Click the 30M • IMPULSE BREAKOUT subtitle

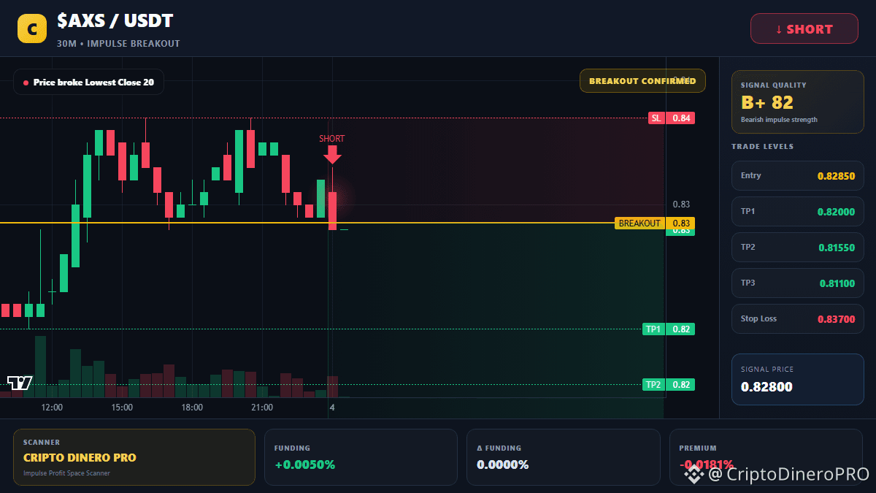pos(118,44)
